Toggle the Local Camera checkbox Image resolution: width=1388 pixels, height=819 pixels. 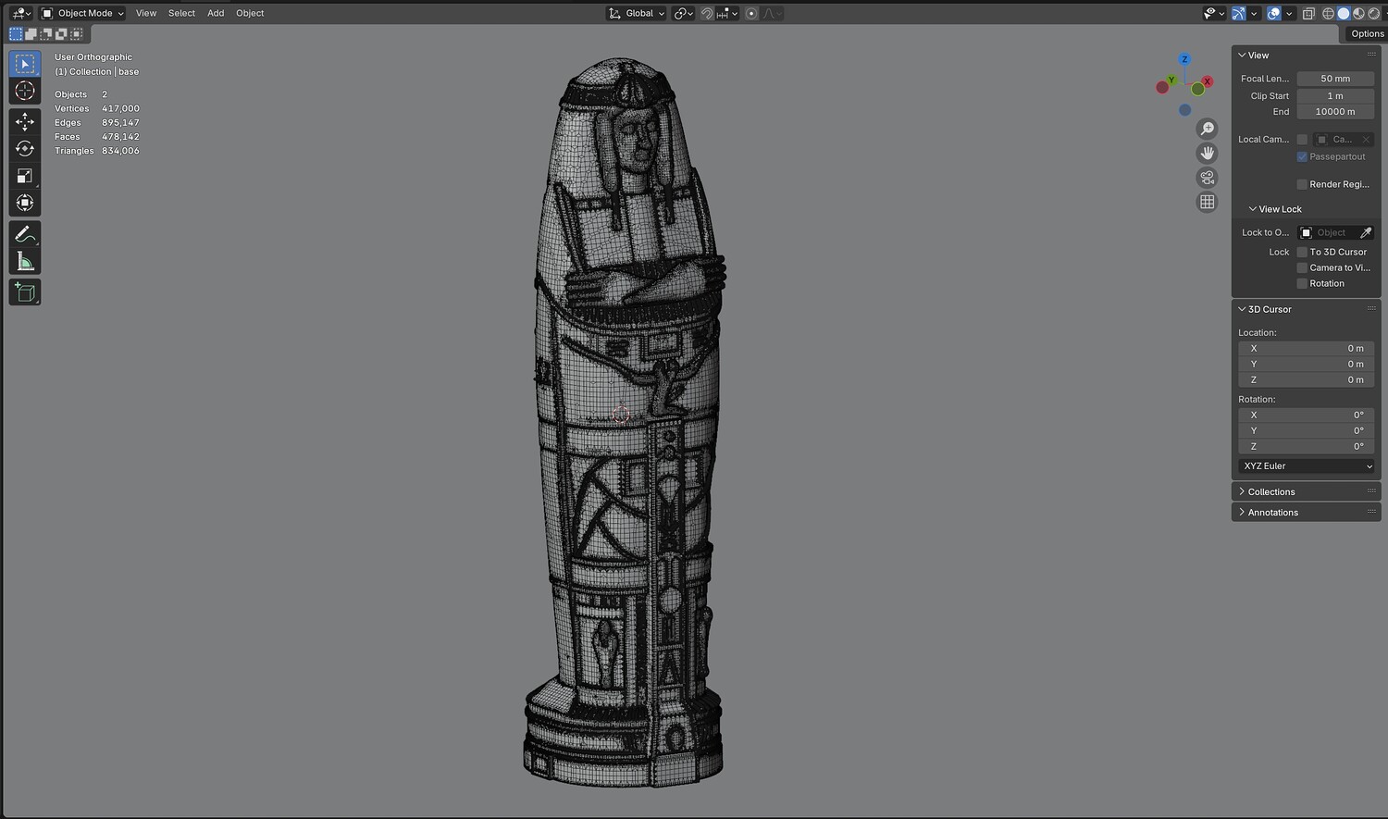[x=1302, y=140]
